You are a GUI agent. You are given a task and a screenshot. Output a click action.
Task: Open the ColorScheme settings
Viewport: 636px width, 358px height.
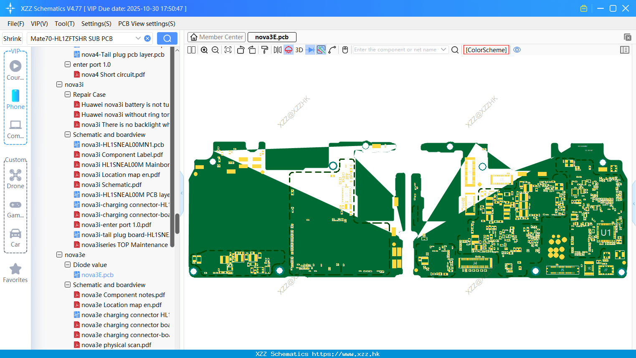(x=486, y=50)
